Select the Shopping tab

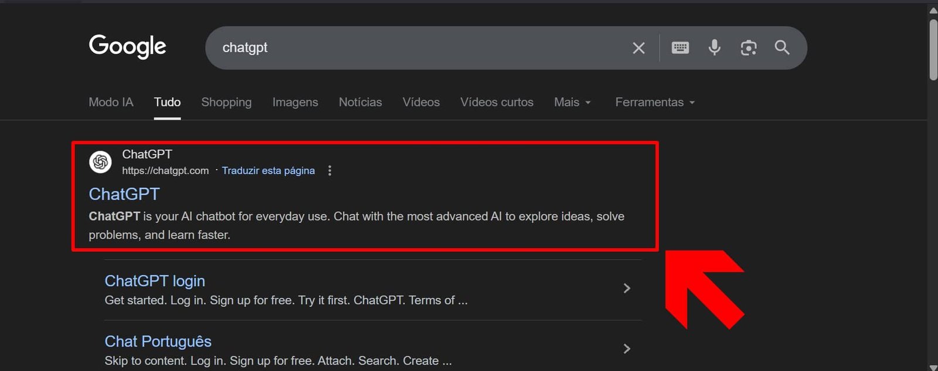point(226,102)
